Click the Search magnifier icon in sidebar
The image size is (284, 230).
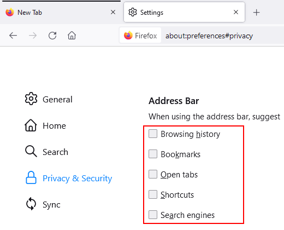pyautogui.click(x=31, y=151)
